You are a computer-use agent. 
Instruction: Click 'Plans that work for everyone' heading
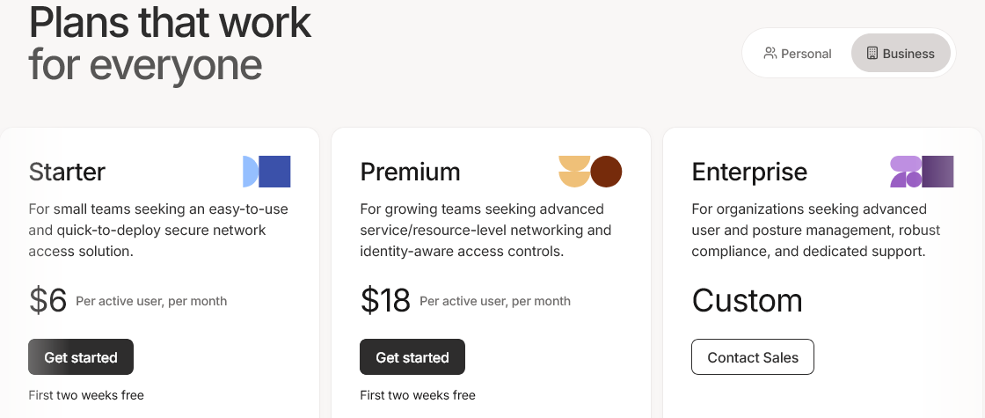[170, 43]
